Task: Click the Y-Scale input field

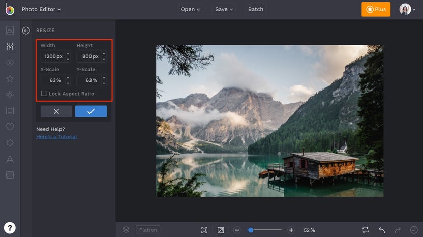Action: click(x=89, y=80)
